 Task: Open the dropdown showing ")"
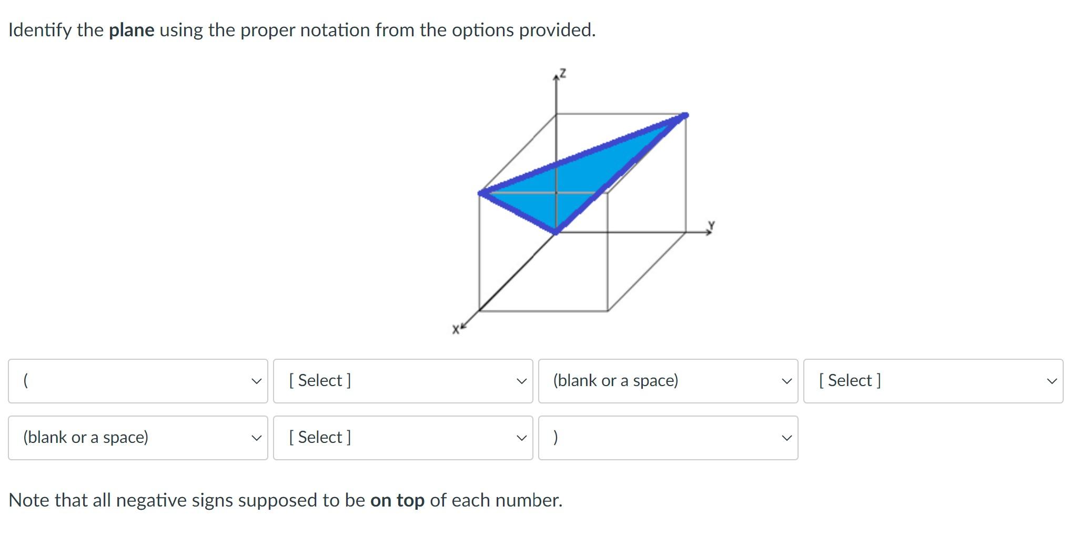667,437
